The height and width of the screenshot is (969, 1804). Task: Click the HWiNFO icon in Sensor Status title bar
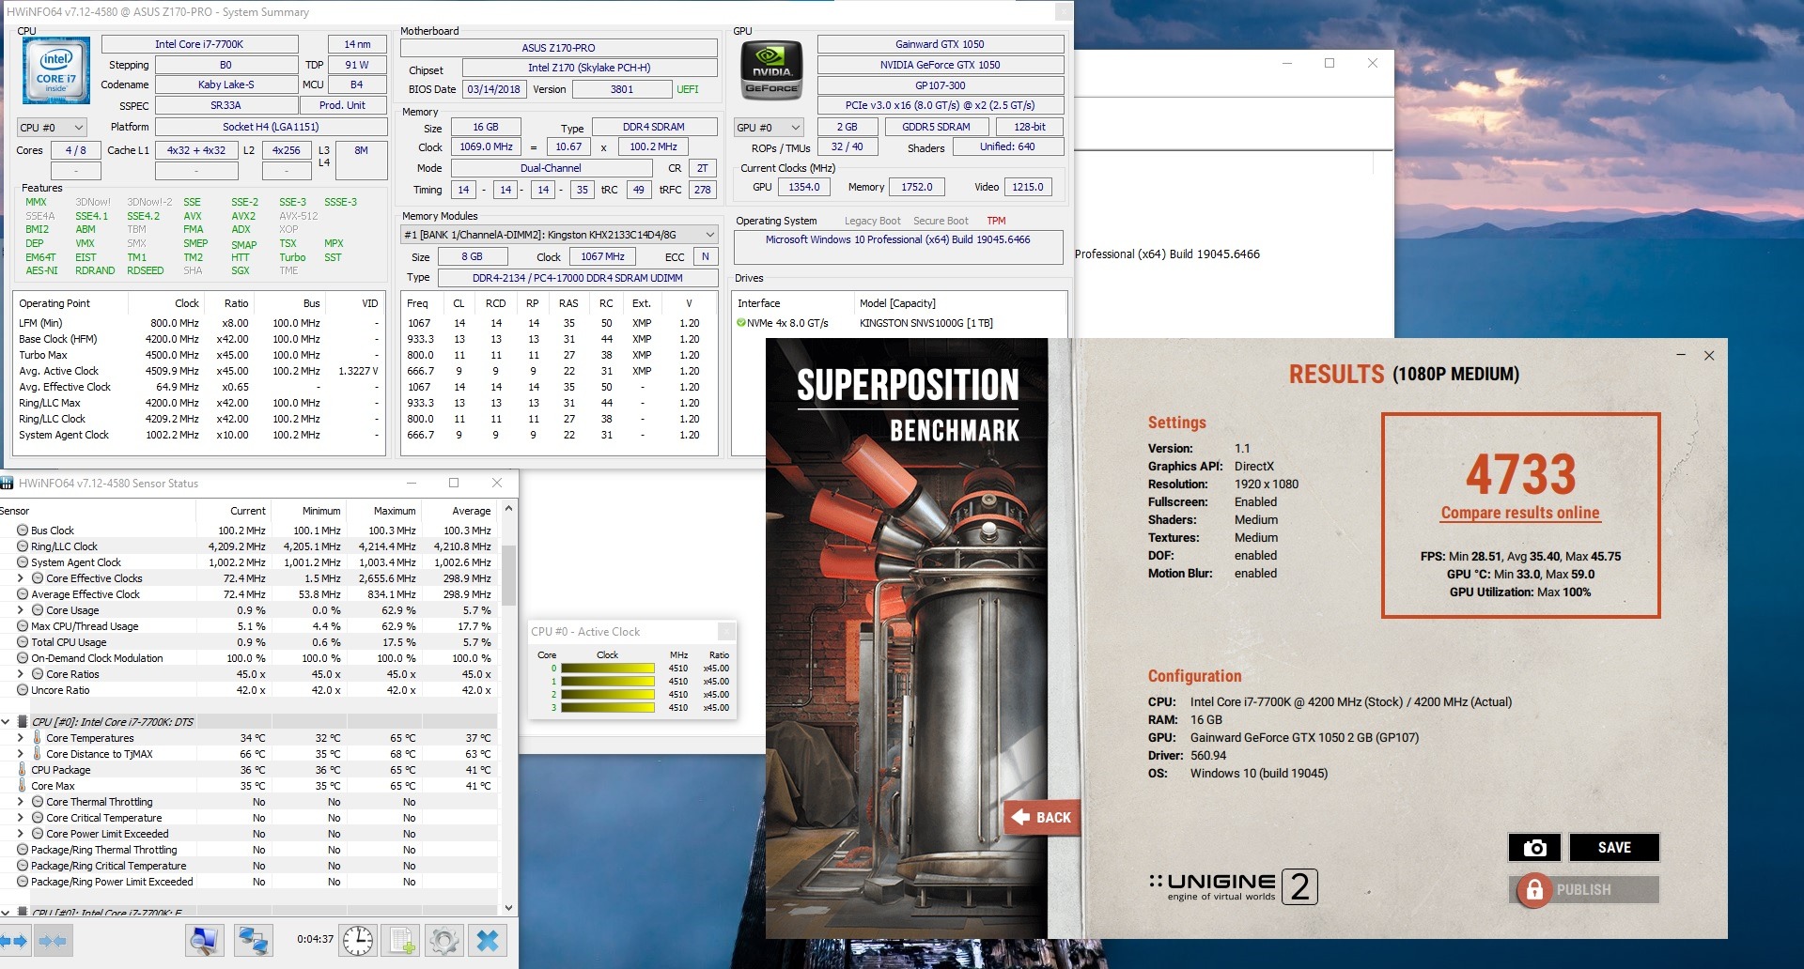[7, 483]
